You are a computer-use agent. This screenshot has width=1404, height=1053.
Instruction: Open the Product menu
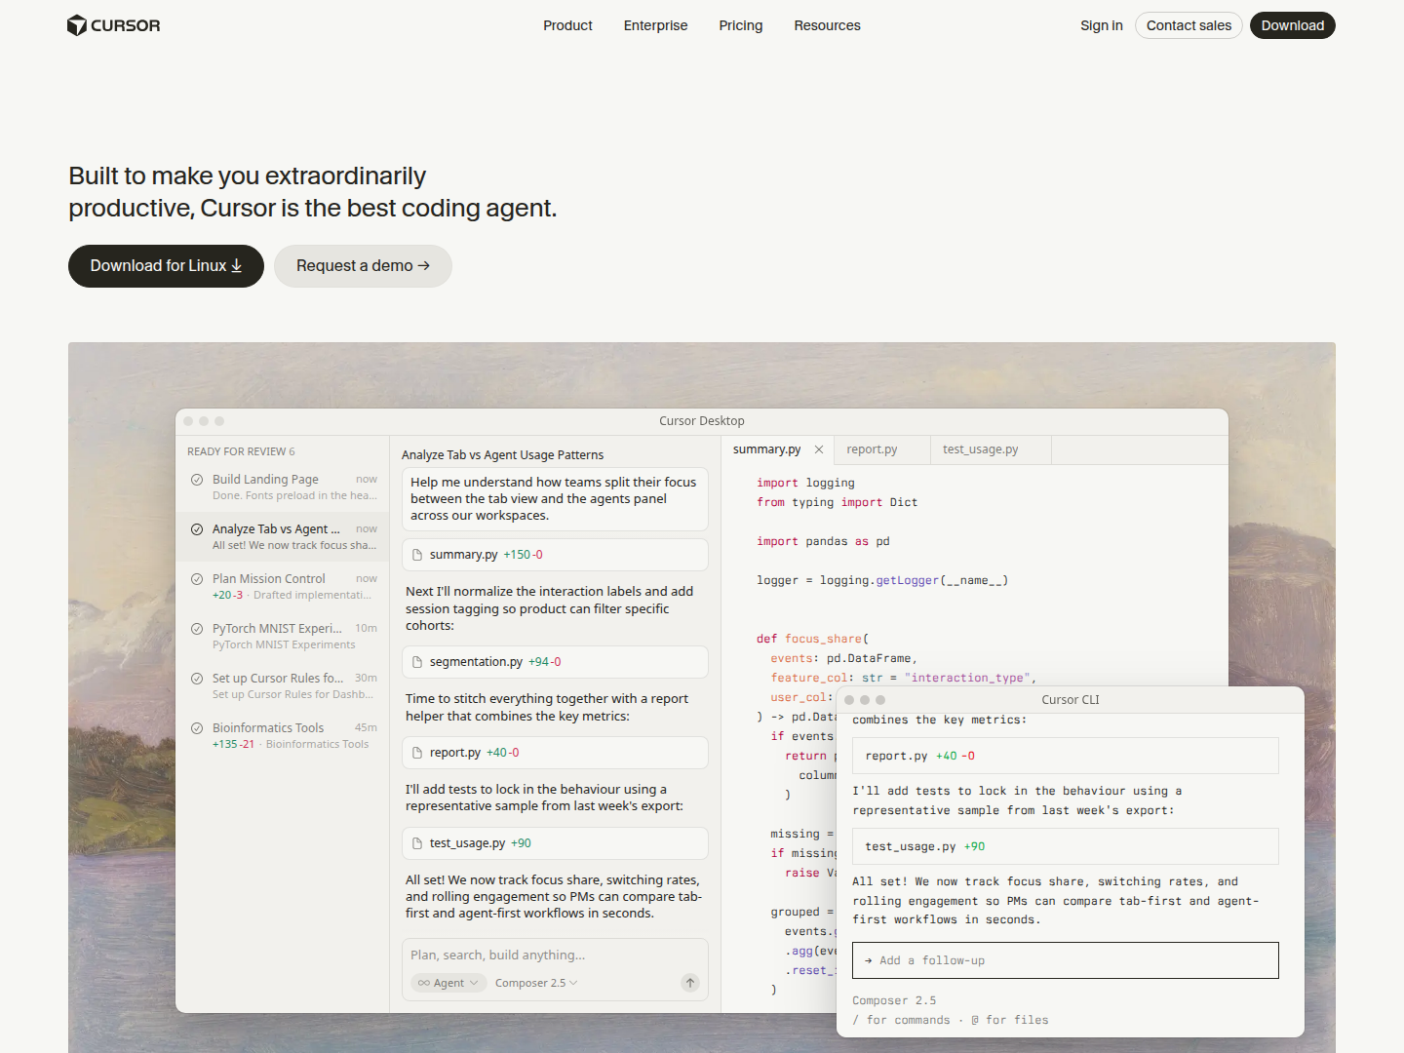point(567,25)
